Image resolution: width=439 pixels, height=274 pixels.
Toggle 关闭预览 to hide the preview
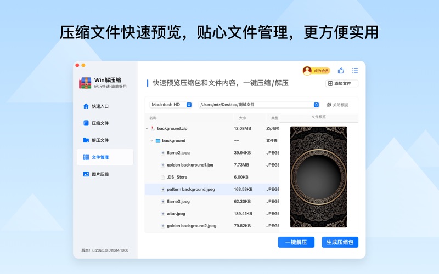337,105
